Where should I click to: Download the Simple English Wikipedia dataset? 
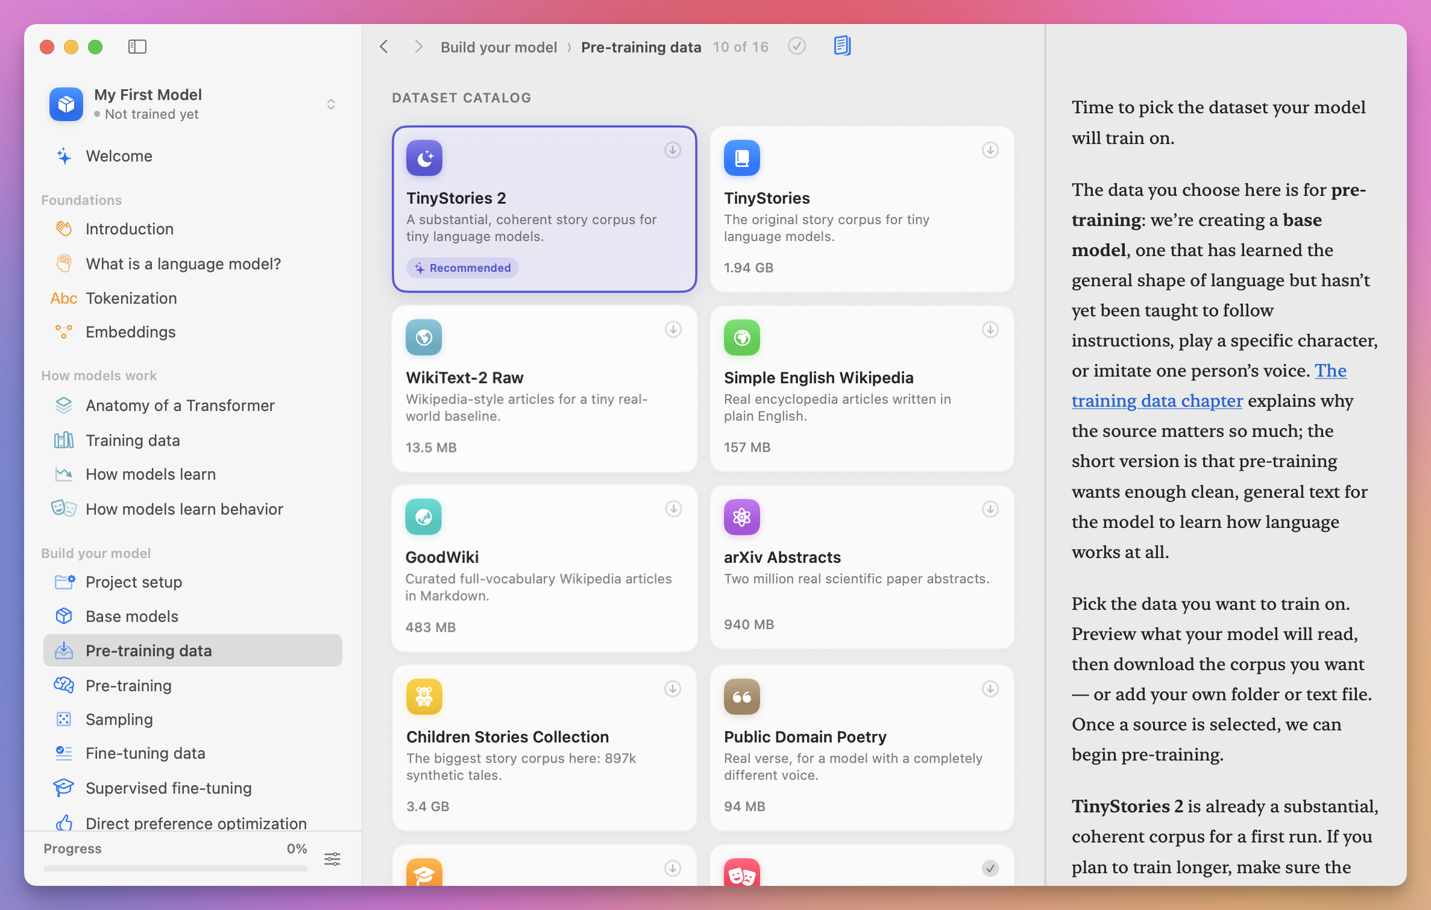point(990,330)
